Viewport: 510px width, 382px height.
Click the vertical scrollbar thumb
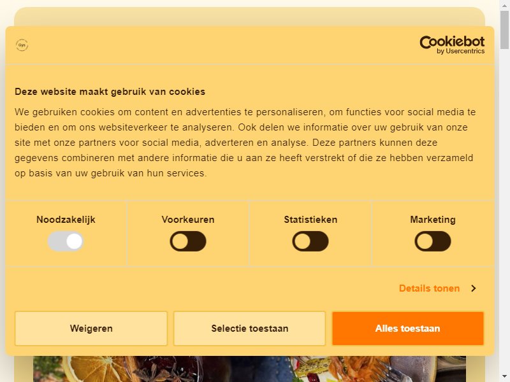pos(505,29)
